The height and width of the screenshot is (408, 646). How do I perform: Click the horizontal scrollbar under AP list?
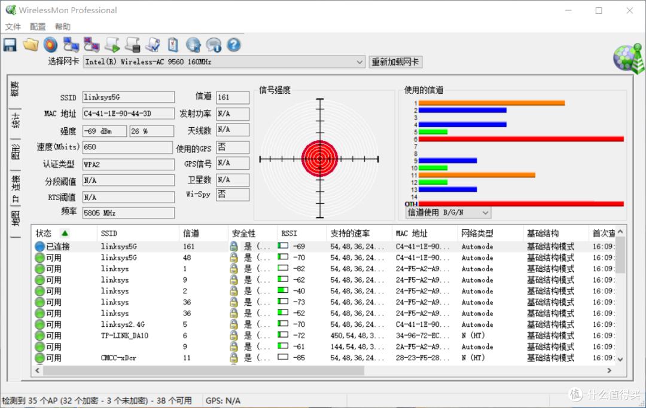(x=203, y=370)
